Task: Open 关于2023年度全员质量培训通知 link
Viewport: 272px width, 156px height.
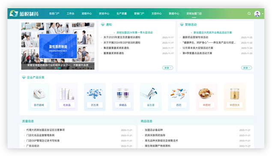Action: 122,37
